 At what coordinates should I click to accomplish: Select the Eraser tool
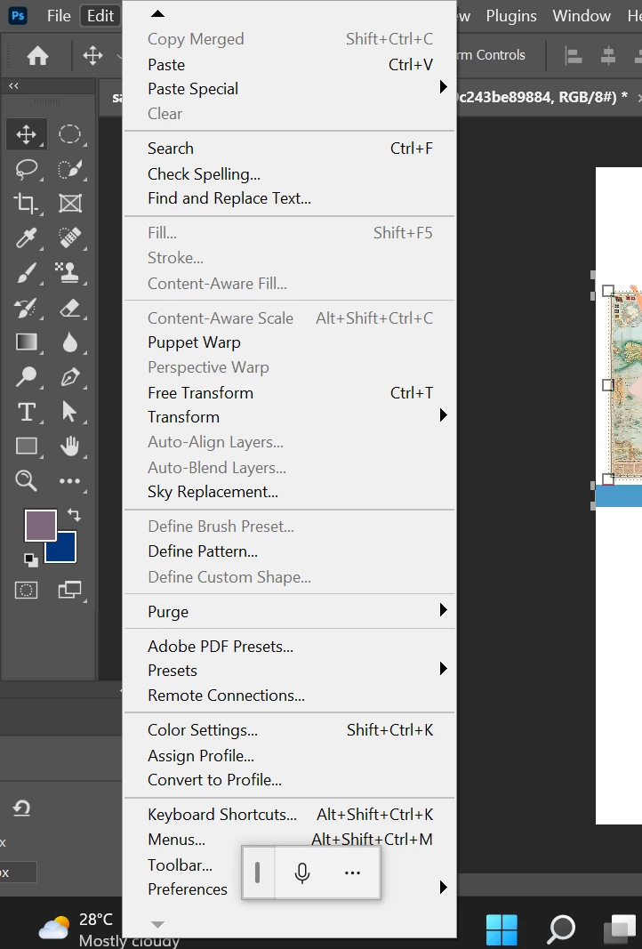click(69, 308)
